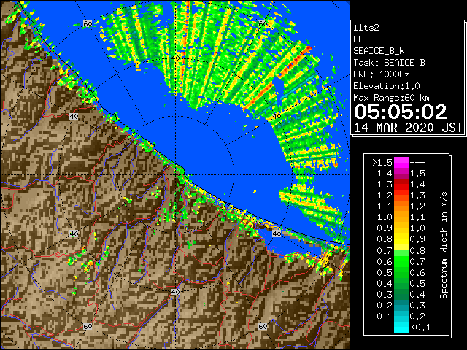Pick the bright green legend color band
This screenshot has height=350, width=467.
(x=401, y=261)
